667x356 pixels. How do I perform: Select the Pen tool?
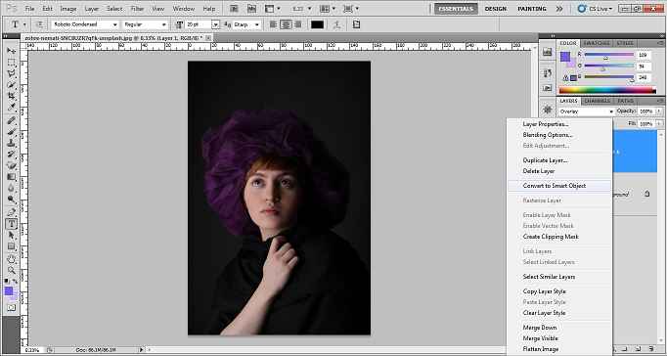coord(11,212)
